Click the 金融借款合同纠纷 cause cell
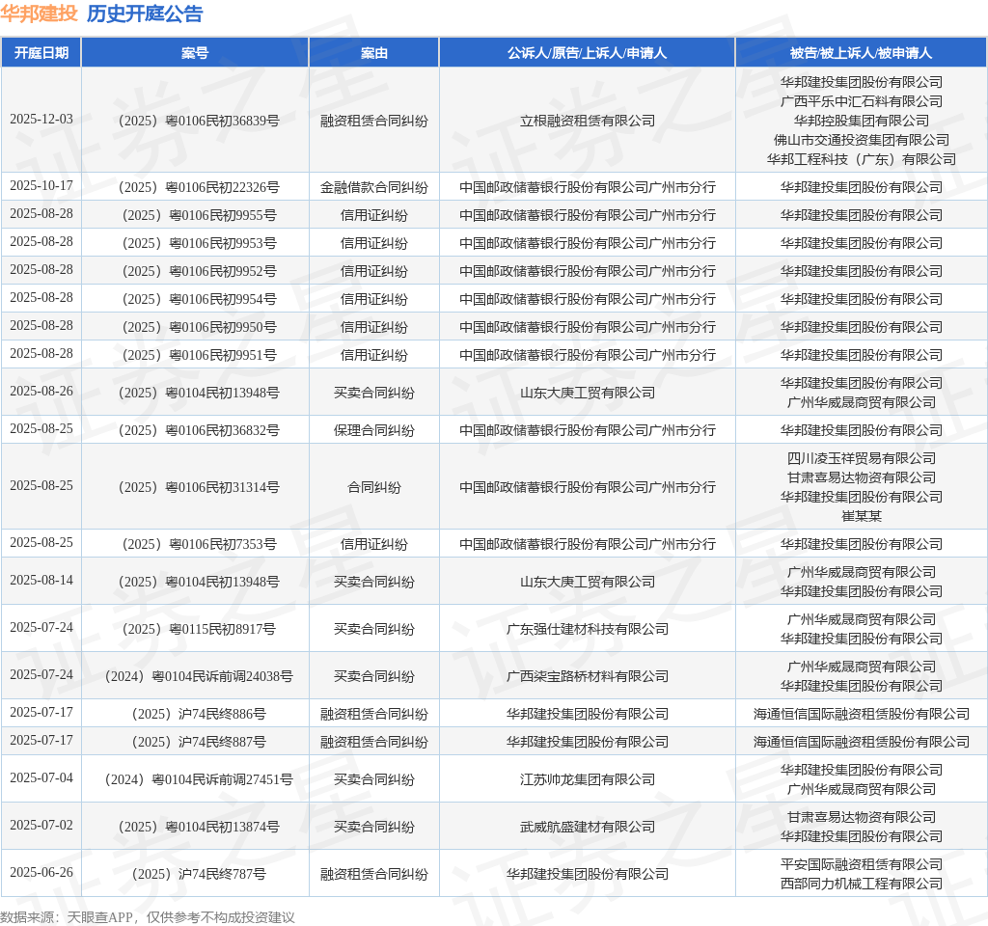The width and height of the screenshot is (988, 926). tap(373, 187)
